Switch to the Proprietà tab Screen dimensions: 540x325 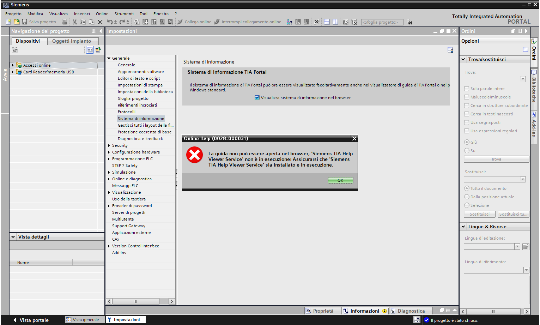323,311
